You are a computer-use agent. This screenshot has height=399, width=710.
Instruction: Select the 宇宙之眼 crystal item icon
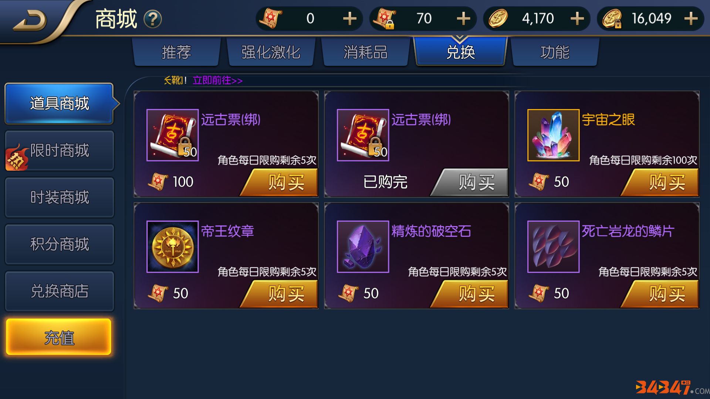point(553,135)
